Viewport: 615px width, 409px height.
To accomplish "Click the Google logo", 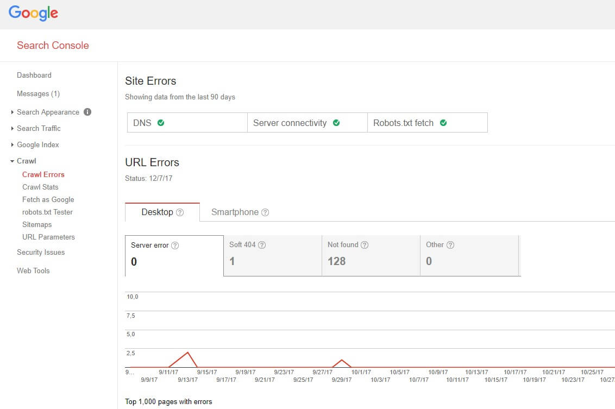I will coord(33,13).
